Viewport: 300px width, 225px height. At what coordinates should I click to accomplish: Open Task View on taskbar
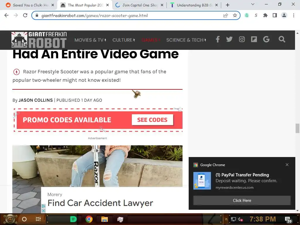click(38, 219)
